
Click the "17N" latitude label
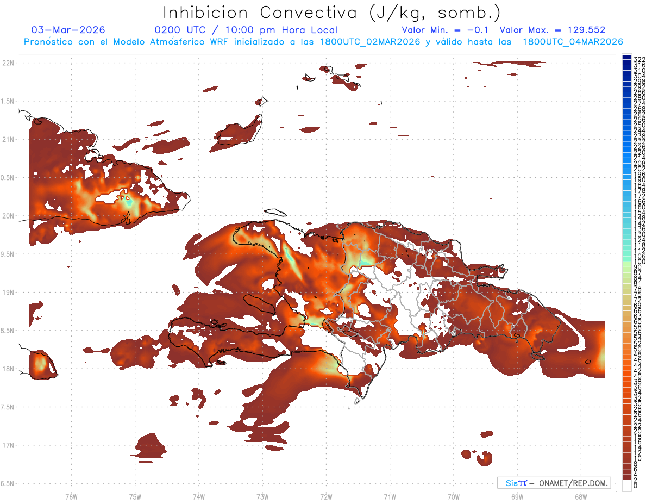[8, 445]
